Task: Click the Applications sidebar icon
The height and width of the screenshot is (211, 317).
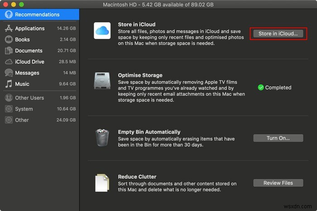Action: pos(9,28)
